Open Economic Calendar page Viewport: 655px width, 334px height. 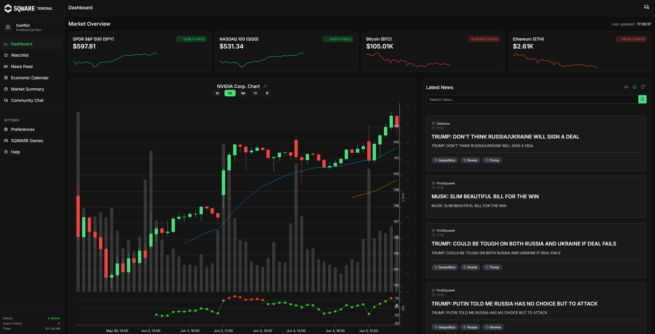tap(31, 78)
